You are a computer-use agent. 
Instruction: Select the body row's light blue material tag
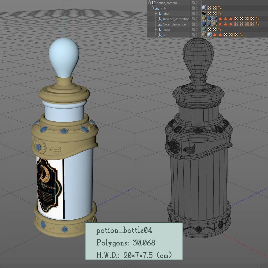[x=204, y=8]
